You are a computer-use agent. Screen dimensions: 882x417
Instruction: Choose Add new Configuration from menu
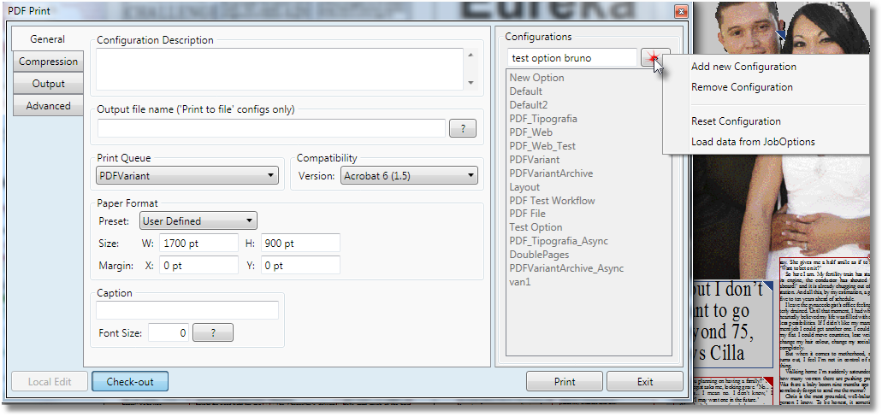coord(743,67)
